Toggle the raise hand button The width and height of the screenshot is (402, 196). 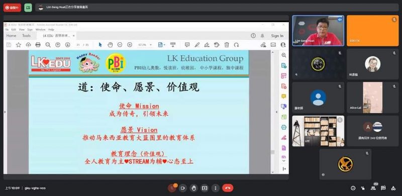194,188
